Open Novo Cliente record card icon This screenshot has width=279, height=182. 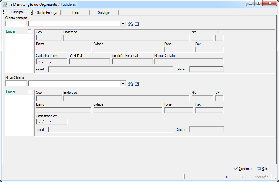tap(137, 83)
